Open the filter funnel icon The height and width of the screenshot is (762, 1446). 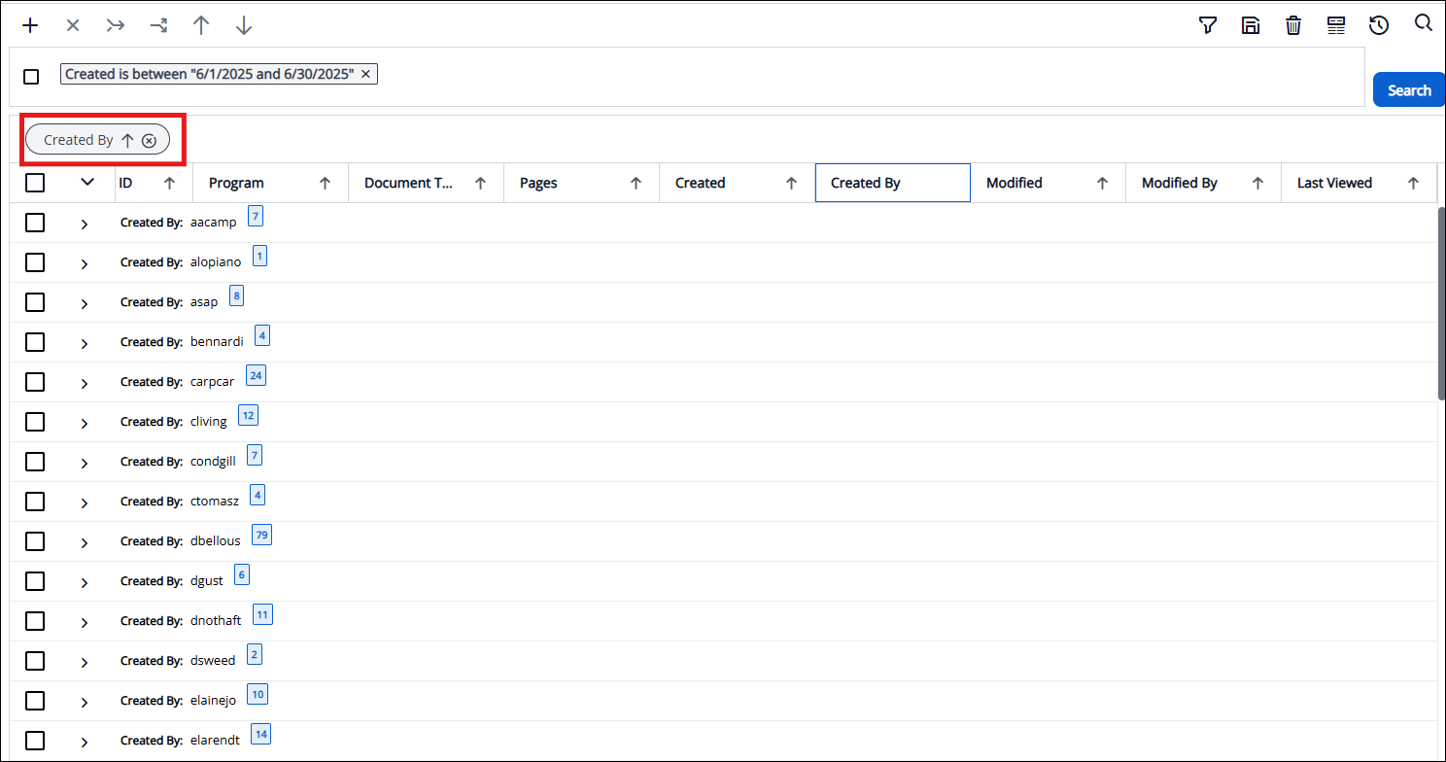[x=1208, y=25]
